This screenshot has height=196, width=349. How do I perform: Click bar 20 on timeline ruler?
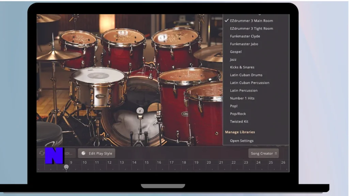pos(209,162)
